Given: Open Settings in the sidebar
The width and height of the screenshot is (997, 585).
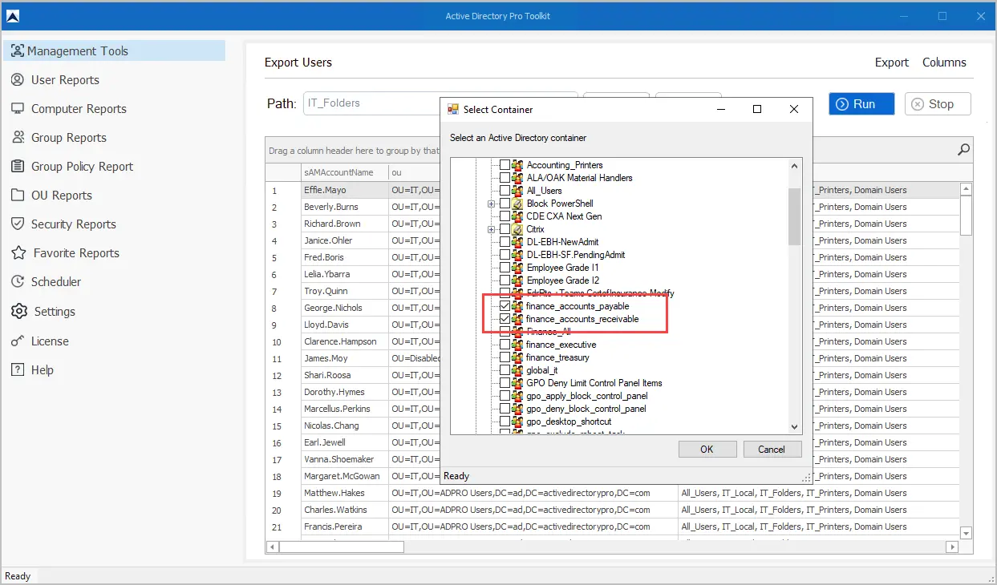Looking at the screenshot, I should (43, 311).
